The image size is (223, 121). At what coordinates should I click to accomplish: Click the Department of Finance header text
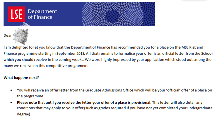tap(42, 14)
